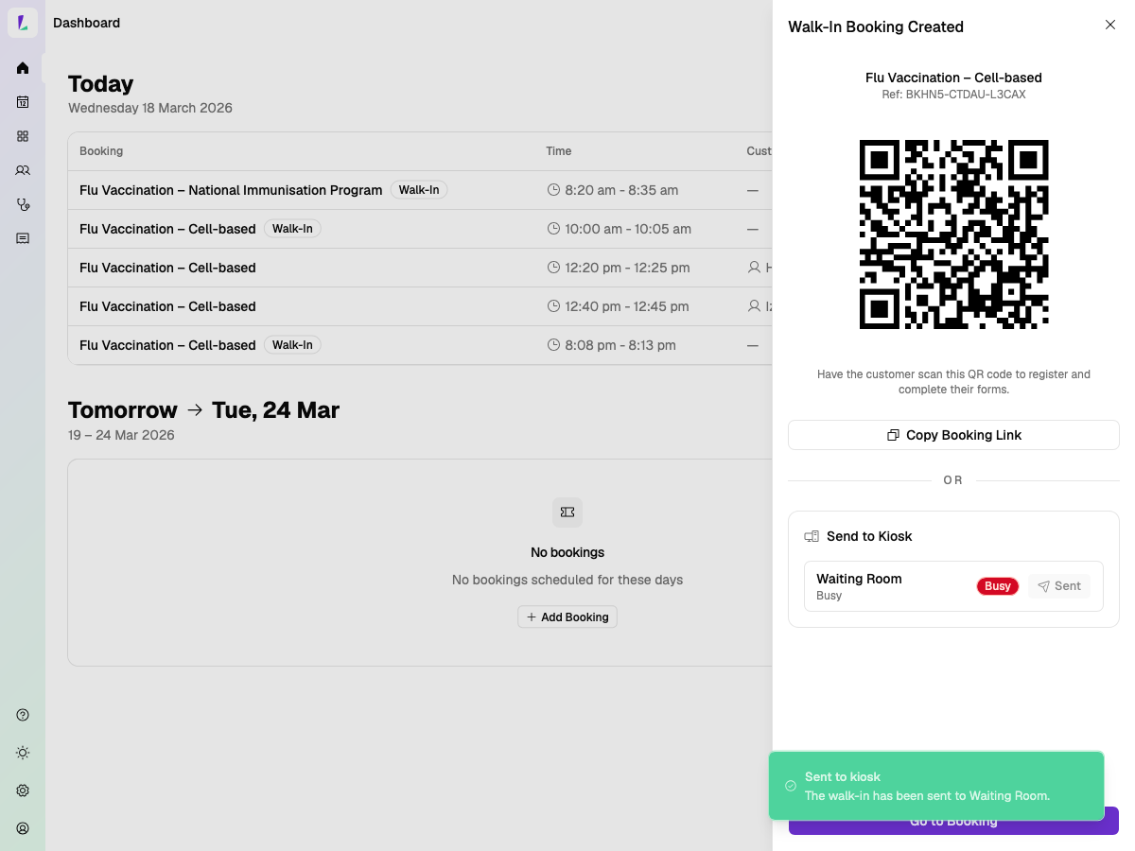
Task: Click the customer person icon on 12:40 pm row
Action: [754, 306]
